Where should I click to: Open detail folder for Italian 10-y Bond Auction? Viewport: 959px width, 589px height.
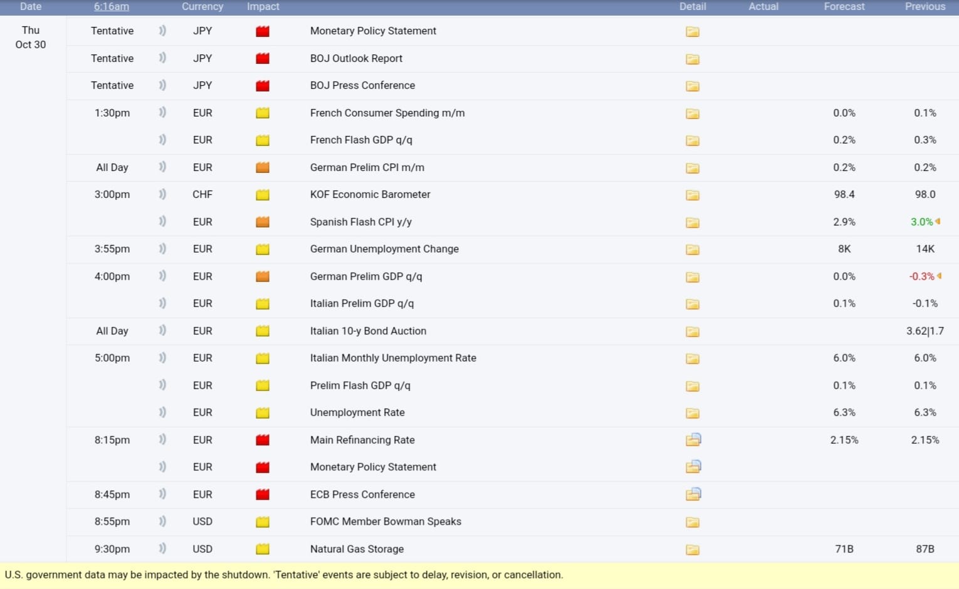692,331
